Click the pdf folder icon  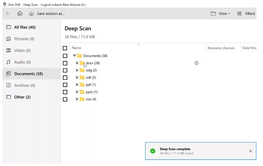pyautogui.click(x=82, y=84)
